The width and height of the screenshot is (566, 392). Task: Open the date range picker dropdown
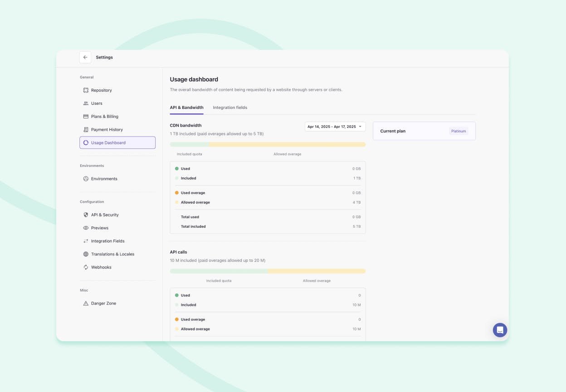335,127
